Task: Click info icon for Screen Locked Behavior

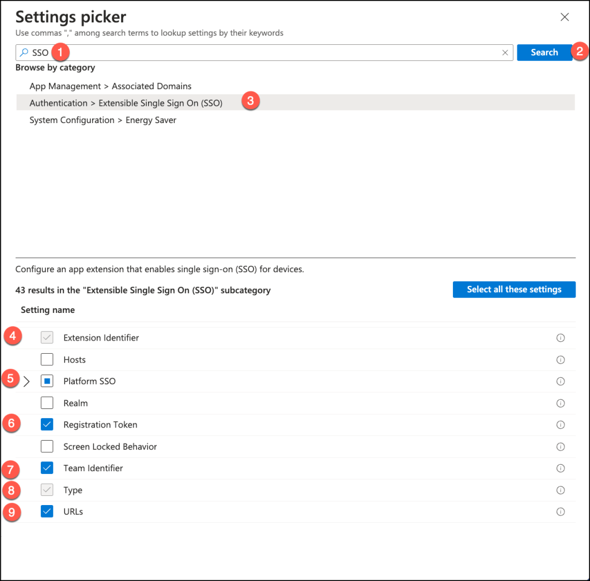Action: click(560, 447)
